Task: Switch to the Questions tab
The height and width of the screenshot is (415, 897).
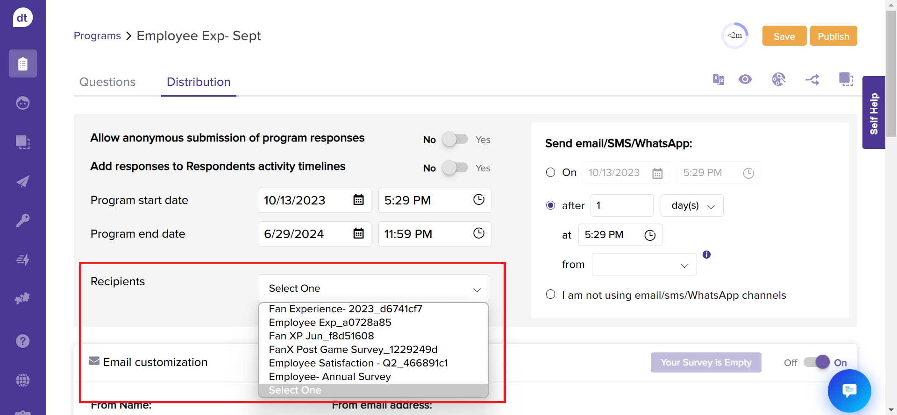Action: [107, 82]
